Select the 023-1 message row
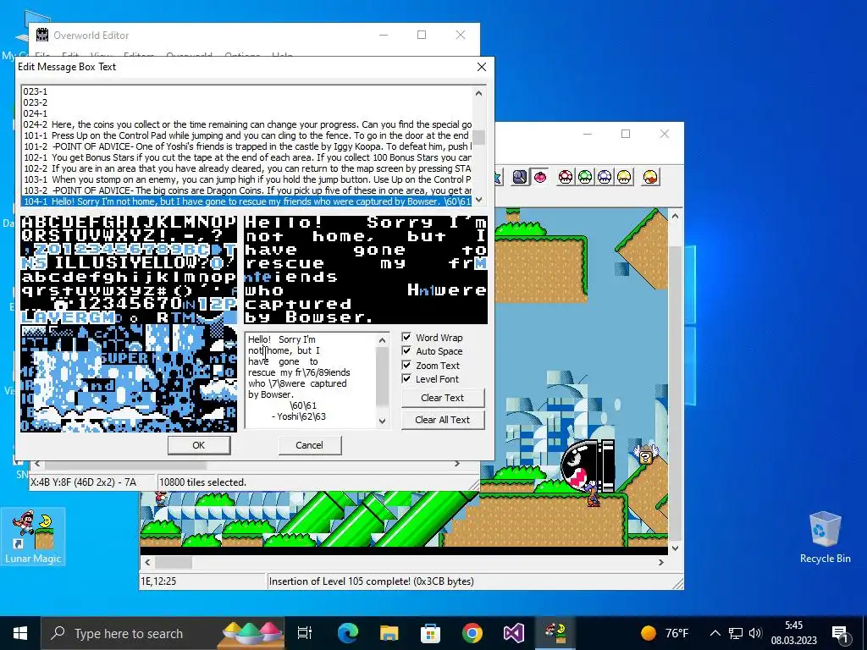Image resolution: width=867 pixels, height=650 pixels. [x=246, y=91]
